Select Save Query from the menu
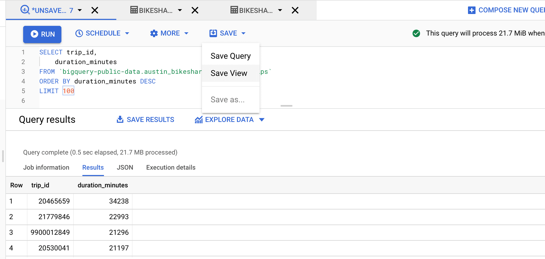Screen dimensions: 545x259 pos(230,56)
